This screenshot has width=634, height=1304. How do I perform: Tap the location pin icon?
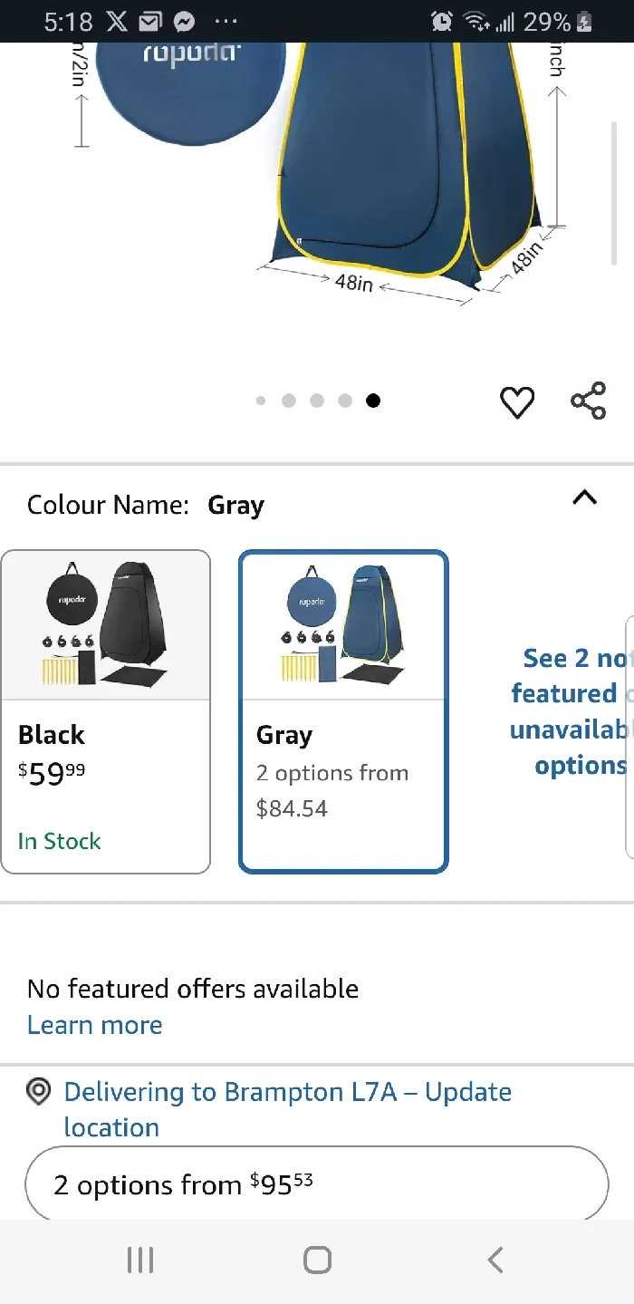click(38, 1092)
